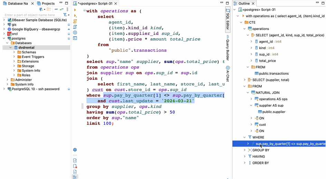Open the filter settings dropdown arrow

point(69,15)
